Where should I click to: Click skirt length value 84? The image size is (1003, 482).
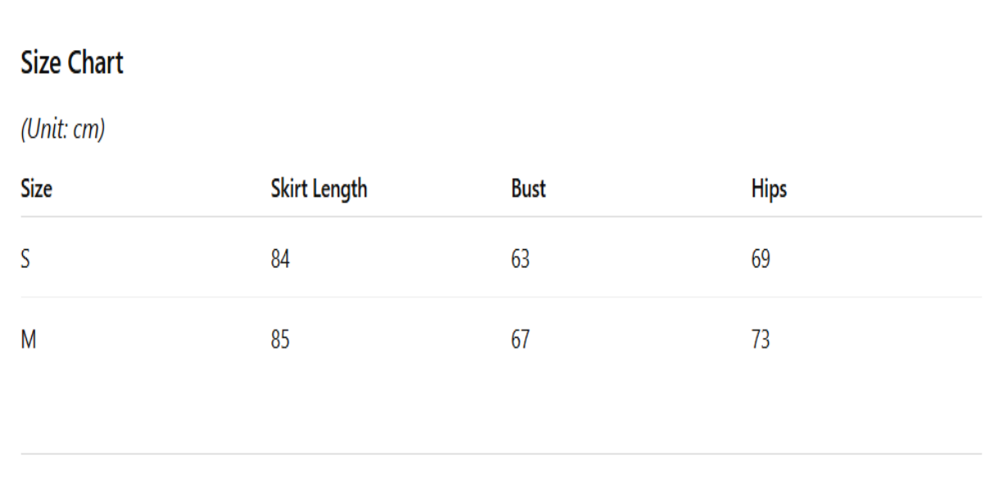(280, 260)
